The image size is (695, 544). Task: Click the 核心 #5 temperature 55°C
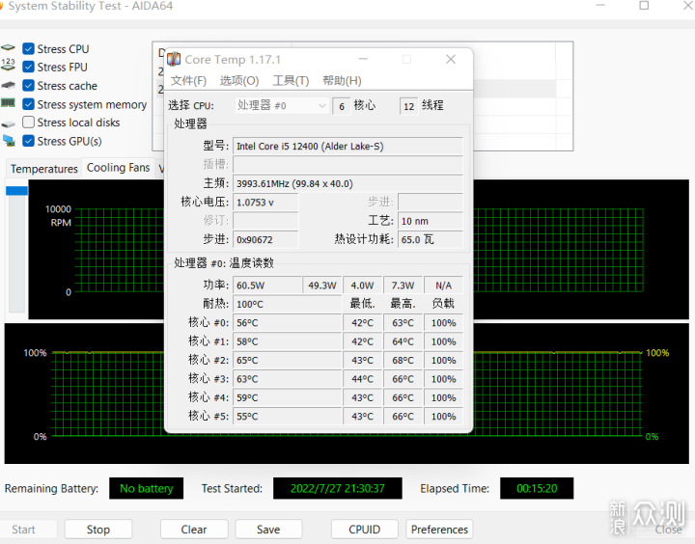tap(288, 416)
